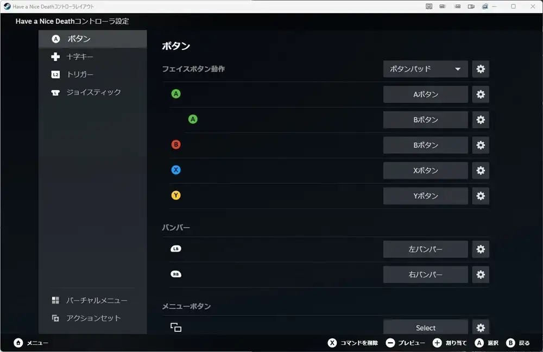Screen dimensions: 543x352
Task: Select the ボタン sidebar tab
Action: point(93,39)
